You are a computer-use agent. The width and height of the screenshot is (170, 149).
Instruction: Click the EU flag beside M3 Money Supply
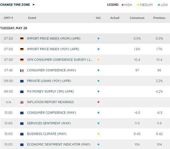(22, 92)
